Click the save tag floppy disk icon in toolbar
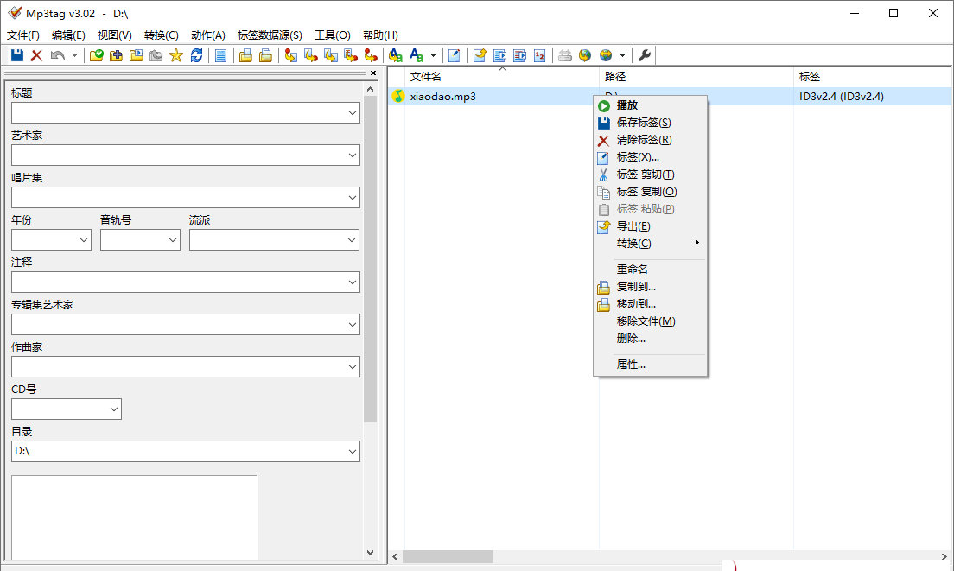The height and width of the screenshot is (571, 954). pyautogui.click(x=16, y=55)
